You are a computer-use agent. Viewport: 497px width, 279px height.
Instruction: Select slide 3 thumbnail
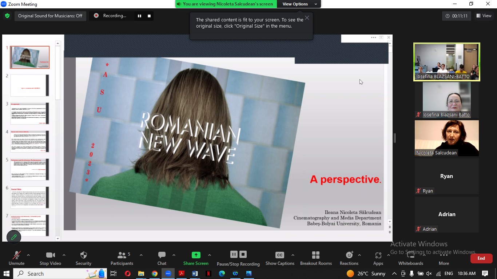click(29, 113)
